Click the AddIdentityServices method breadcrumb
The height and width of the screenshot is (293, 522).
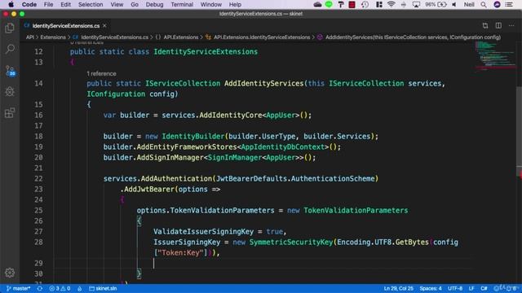[x=413, y=37]
